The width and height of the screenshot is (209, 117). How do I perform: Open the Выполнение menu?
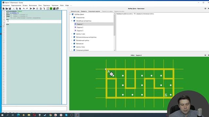33,5
